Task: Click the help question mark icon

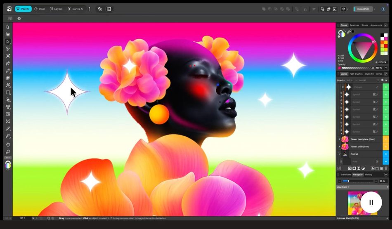Action: (383, 9)
